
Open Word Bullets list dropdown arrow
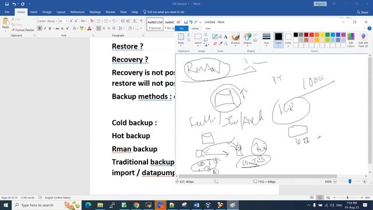pyautogui.click(x=103, y=21)
